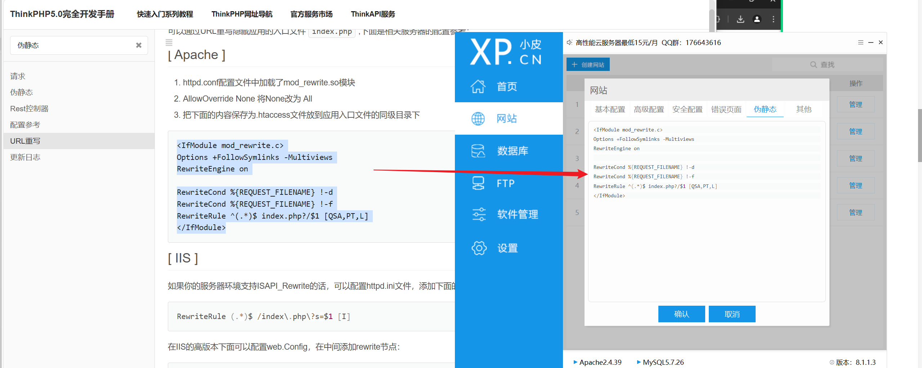Open the browser three-dot menu

[x=773, y=19]
